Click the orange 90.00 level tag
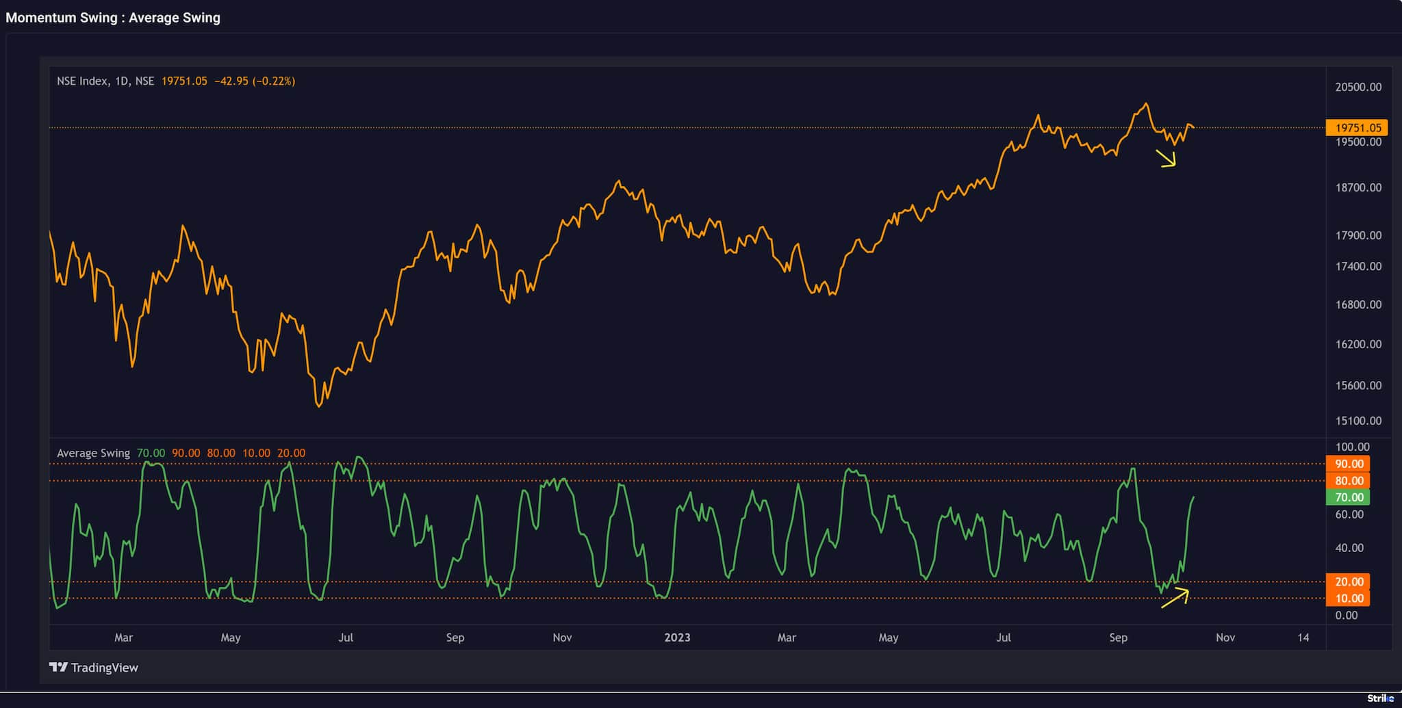 1348,464
